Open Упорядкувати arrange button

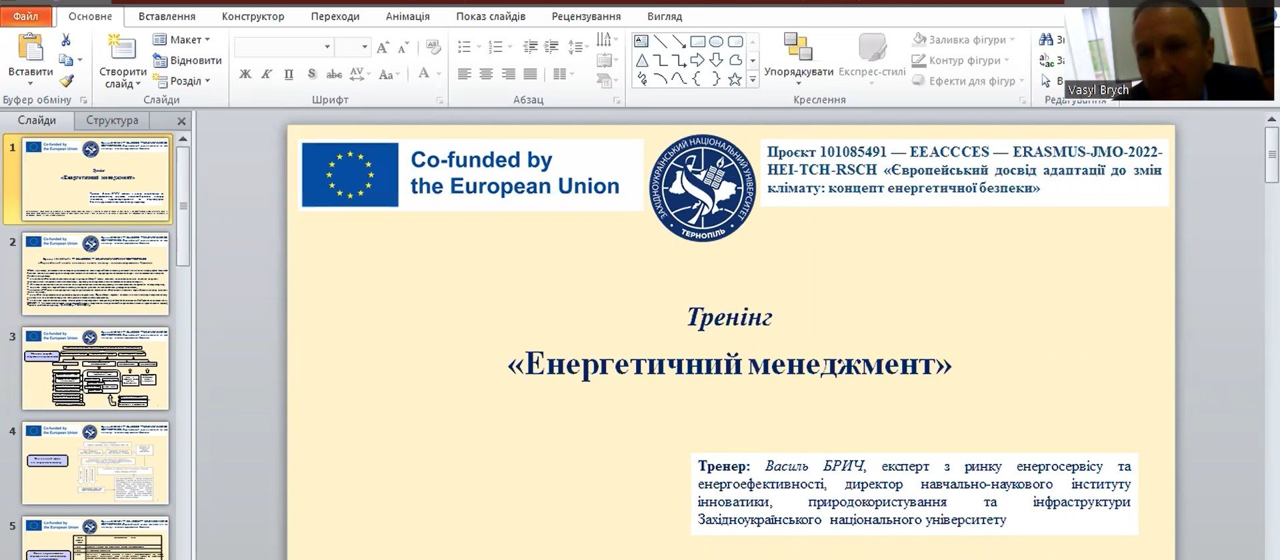click(798, 59)
